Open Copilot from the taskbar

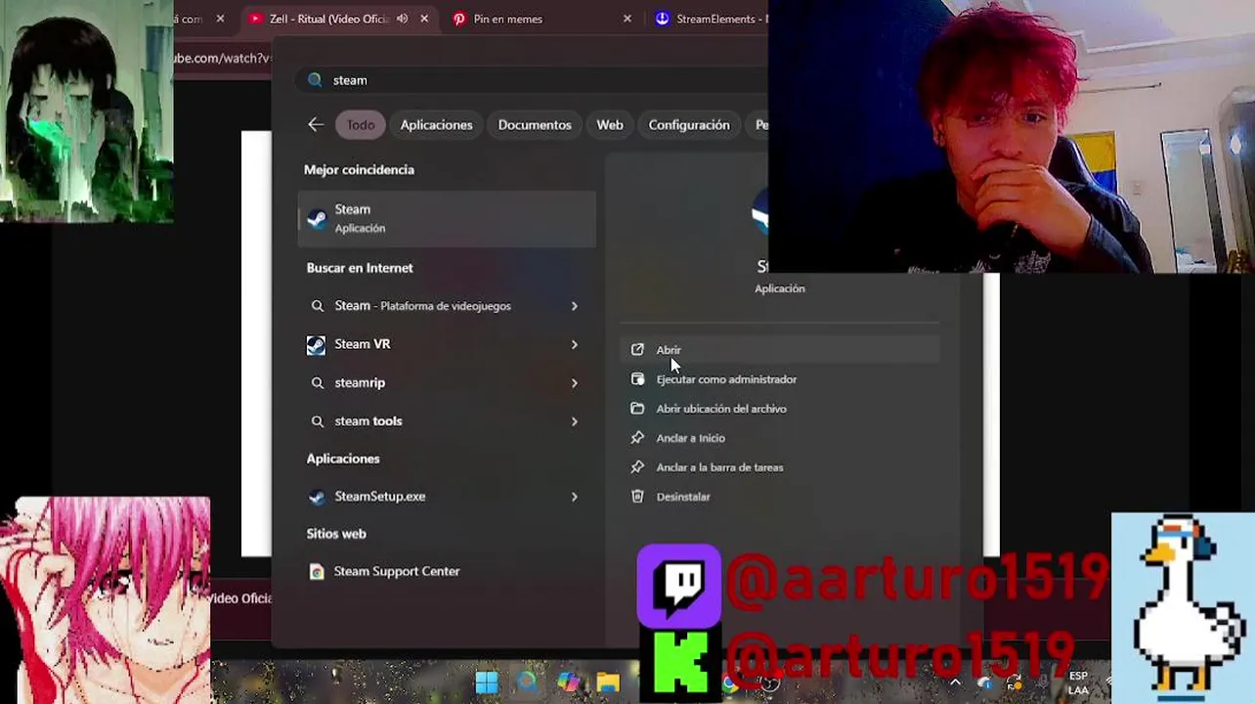click(x=568, y=682)
